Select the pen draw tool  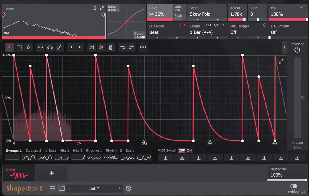coord(28,47)
